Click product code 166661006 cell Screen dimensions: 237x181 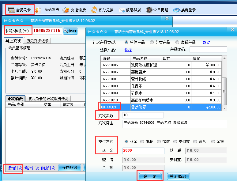pos(115,72)
